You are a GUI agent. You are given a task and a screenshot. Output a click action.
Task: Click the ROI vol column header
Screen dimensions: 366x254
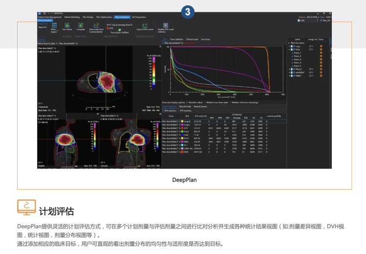tap(201, 116)
